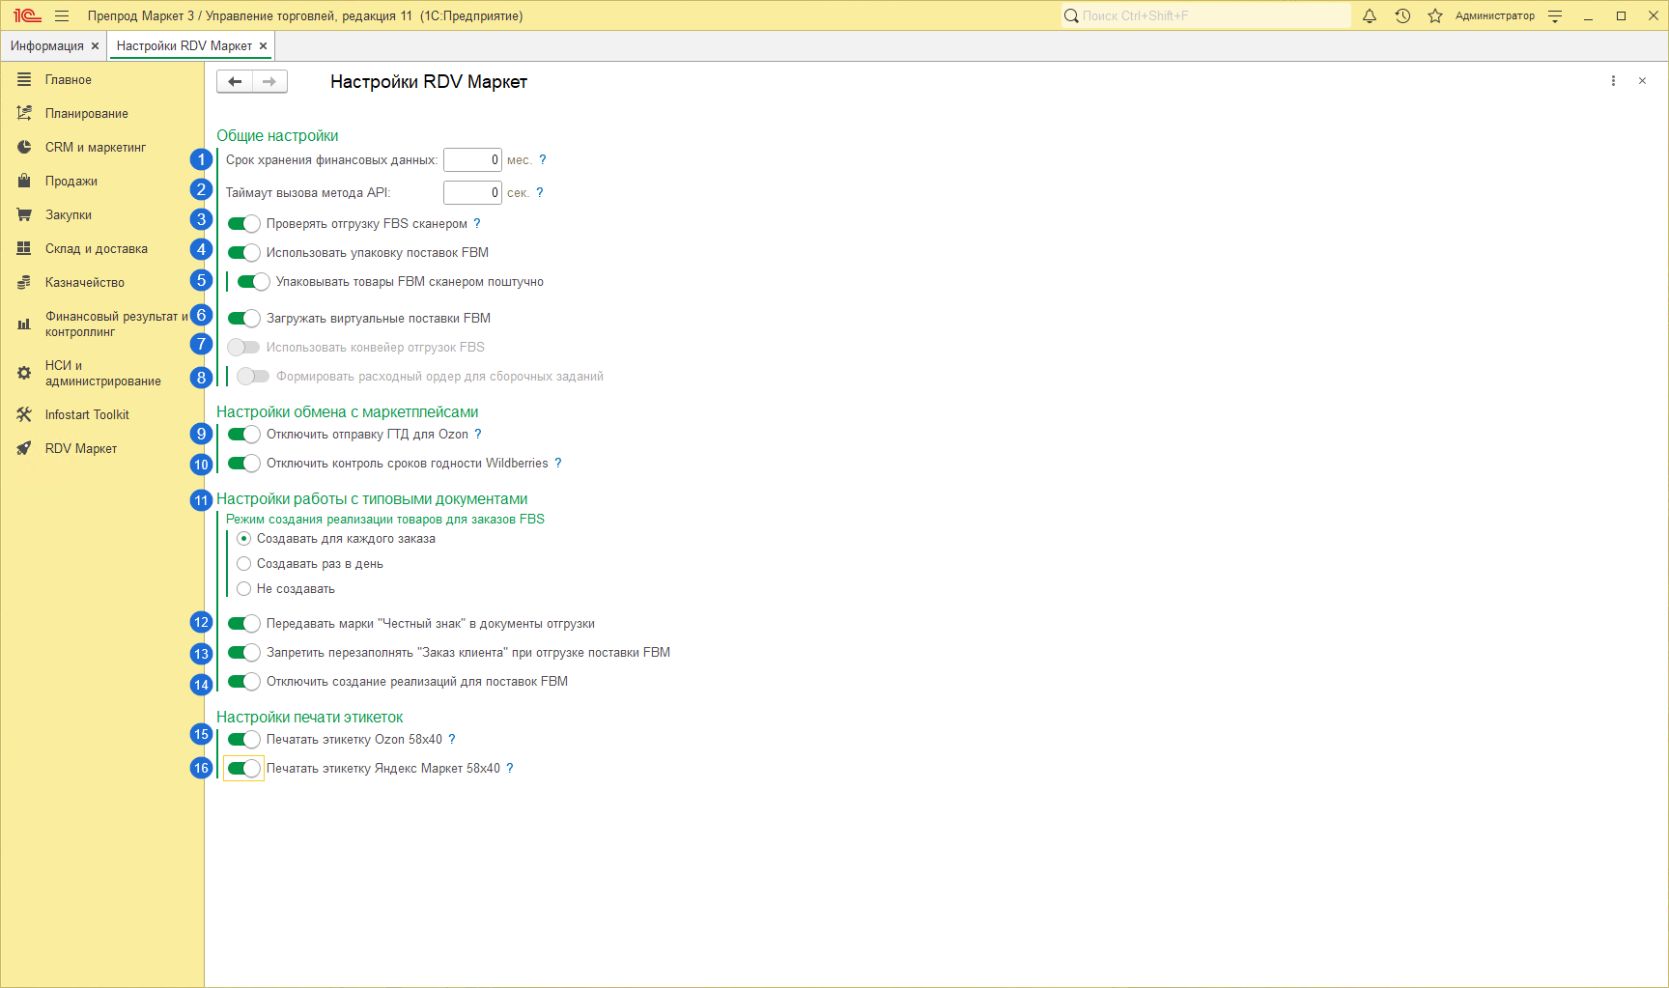Viewport: 1669px width, 988px height.
Task: Select Создавать раз в день option
Action: click(244, 564)
